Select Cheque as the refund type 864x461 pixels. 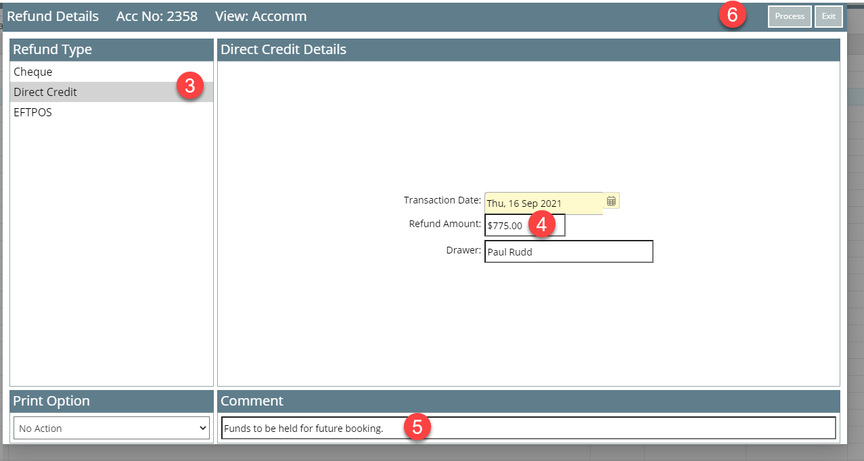tap(33, 72)
